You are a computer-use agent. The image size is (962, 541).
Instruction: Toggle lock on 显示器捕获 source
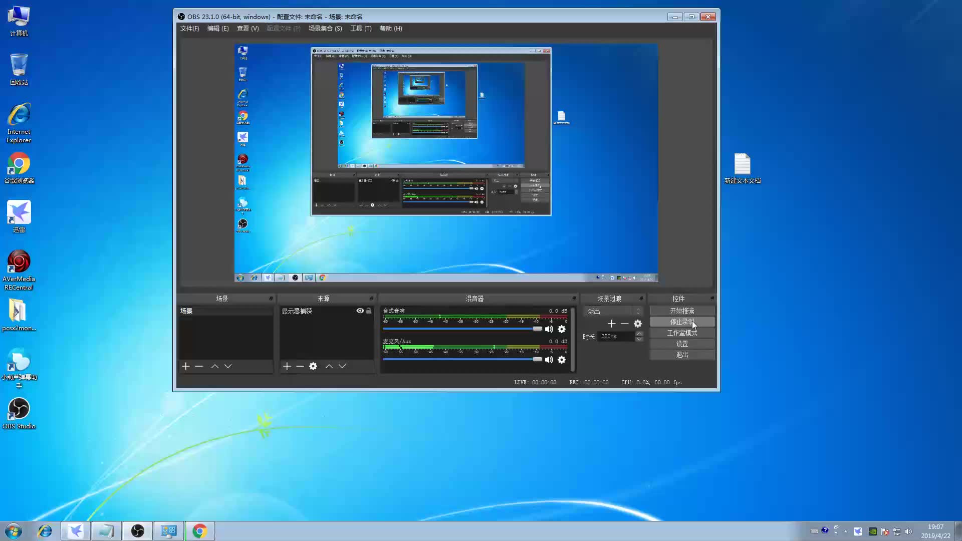(369, 311)
